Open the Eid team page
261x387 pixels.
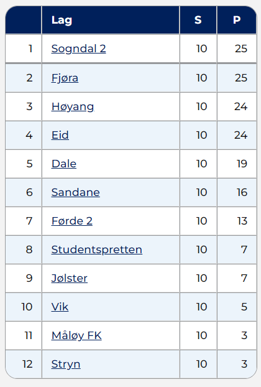point(60,135)
